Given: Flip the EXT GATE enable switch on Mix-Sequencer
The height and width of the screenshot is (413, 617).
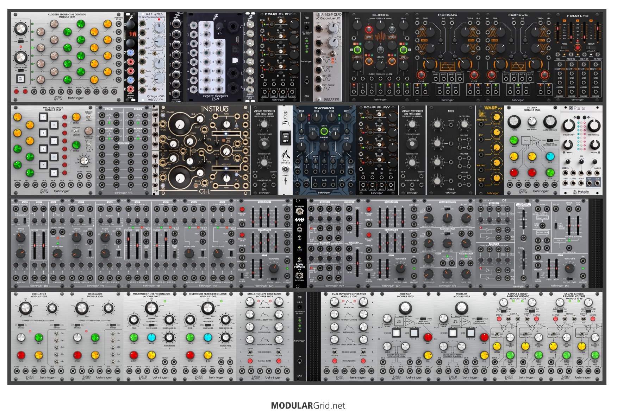Looking at the screenshot, I should pyautogui.click(x=89, y=117).
